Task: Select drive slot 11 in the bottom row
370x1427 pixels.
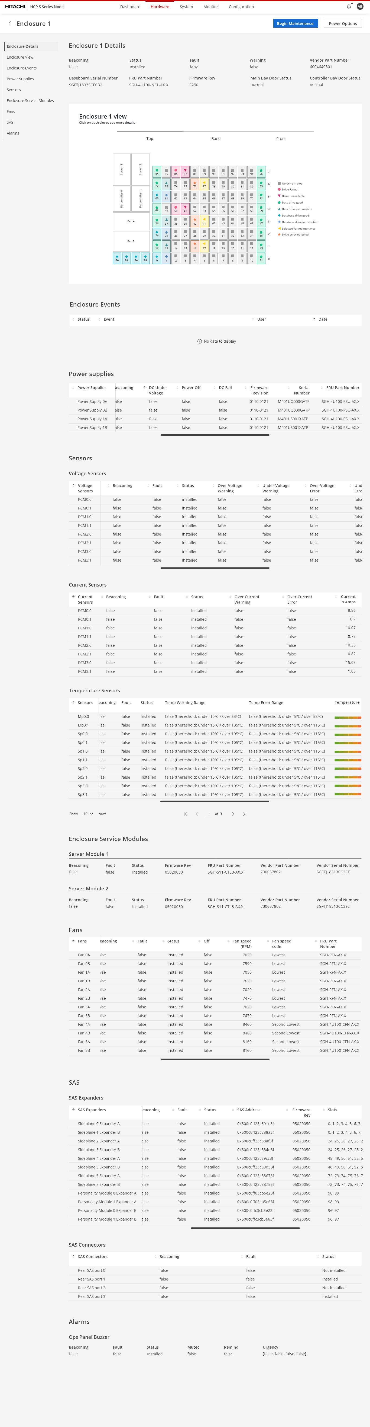Action: (x=261, y=258)
